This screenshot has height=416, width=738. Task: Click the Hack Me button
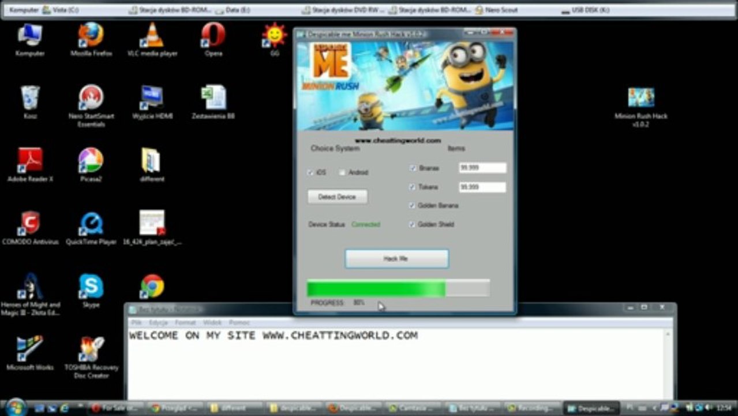[x=396, y=259]
